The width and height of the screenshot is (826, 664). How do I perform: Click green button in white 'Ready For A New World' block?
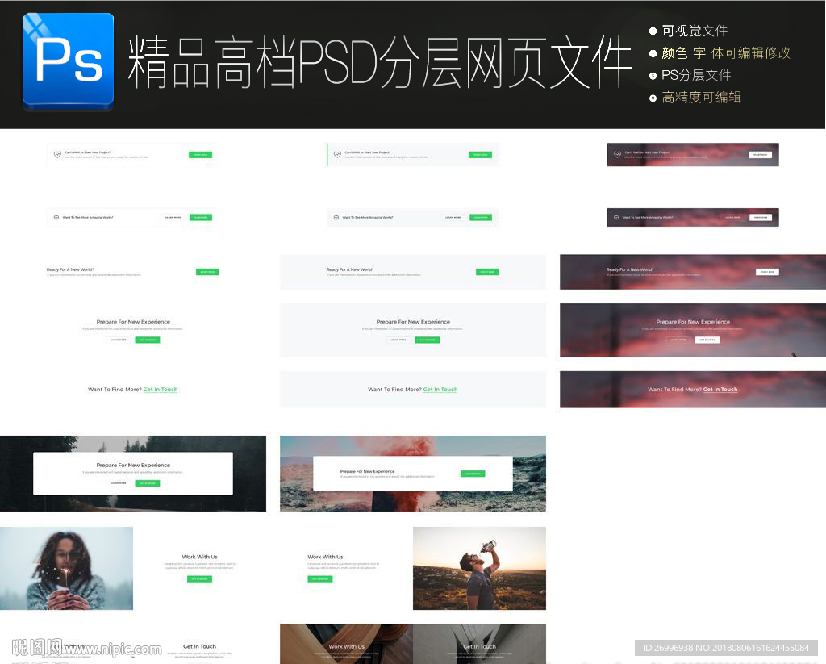tap(207, 272)
